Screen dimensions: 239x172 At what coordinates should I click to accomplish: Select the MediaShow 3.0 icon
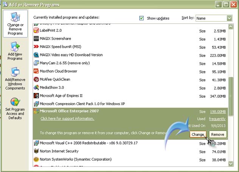(x=36, y=87)
